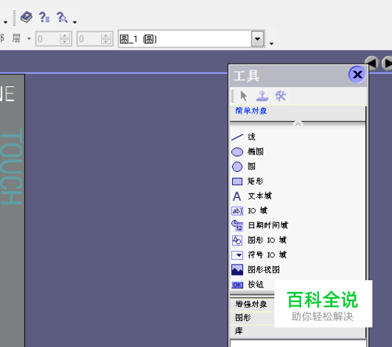Expand the 增强对象 group
Screen dimensions: 392x347
252,304
